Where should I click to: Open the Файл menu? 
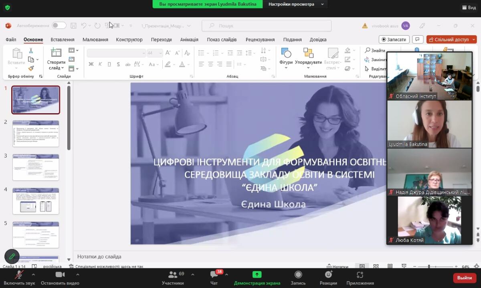pos(11,40)
